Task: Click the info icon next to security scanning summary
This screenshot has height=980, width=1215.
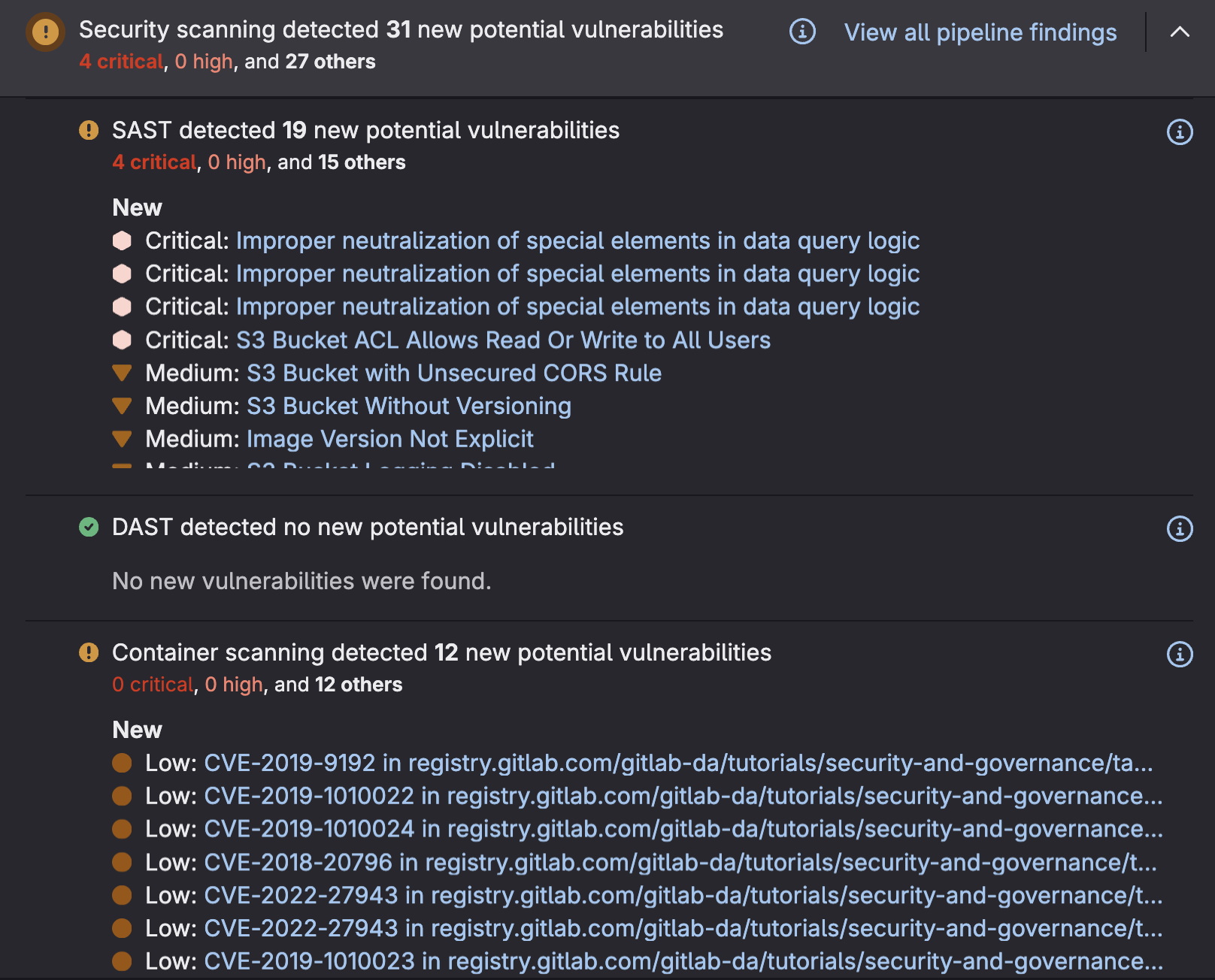Action: click(801, 32)
